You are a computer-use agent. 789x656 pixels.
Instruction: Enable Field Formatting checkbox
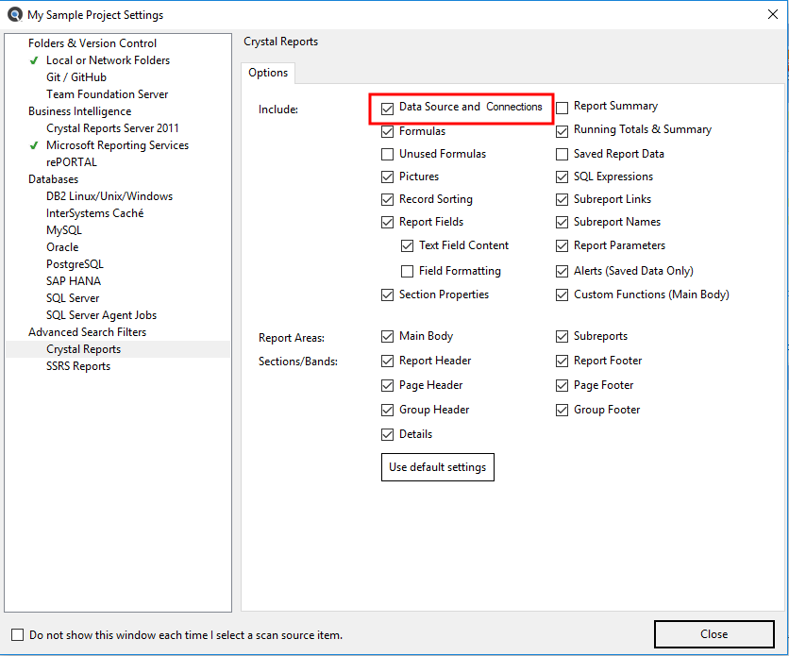click(407, 272)
